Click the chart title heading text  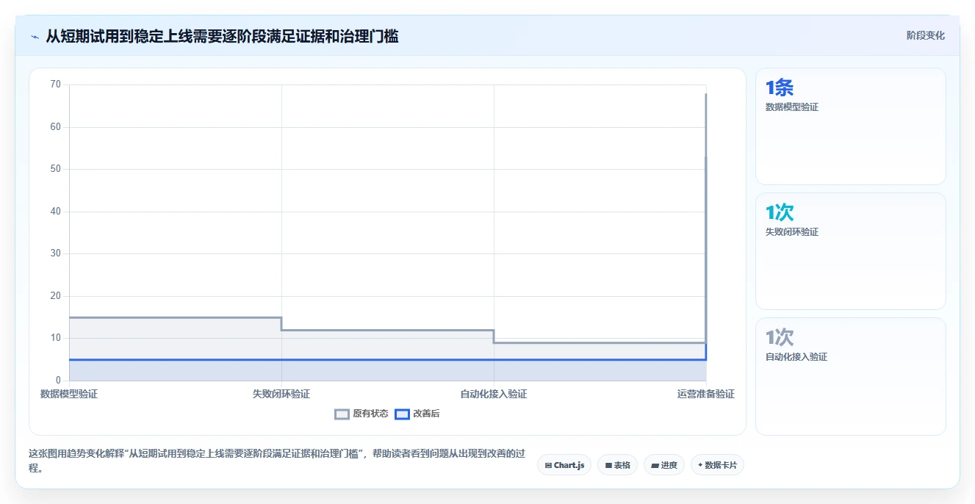click(x=222, y=36)
